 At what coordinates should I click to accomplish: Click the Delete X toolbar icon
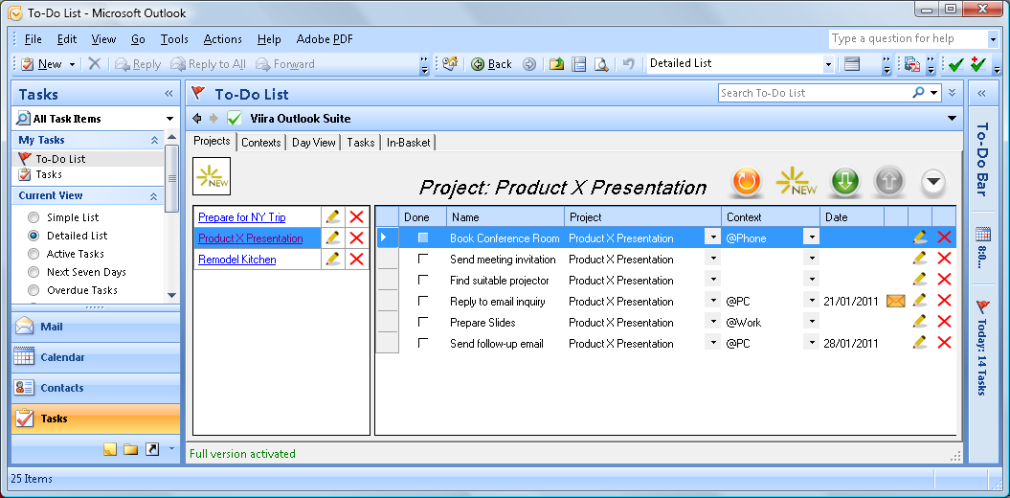click(x=95, y=64)
